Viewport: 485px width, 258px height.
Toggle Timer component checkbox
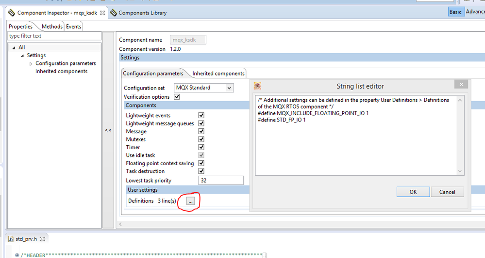coord(201,147)
